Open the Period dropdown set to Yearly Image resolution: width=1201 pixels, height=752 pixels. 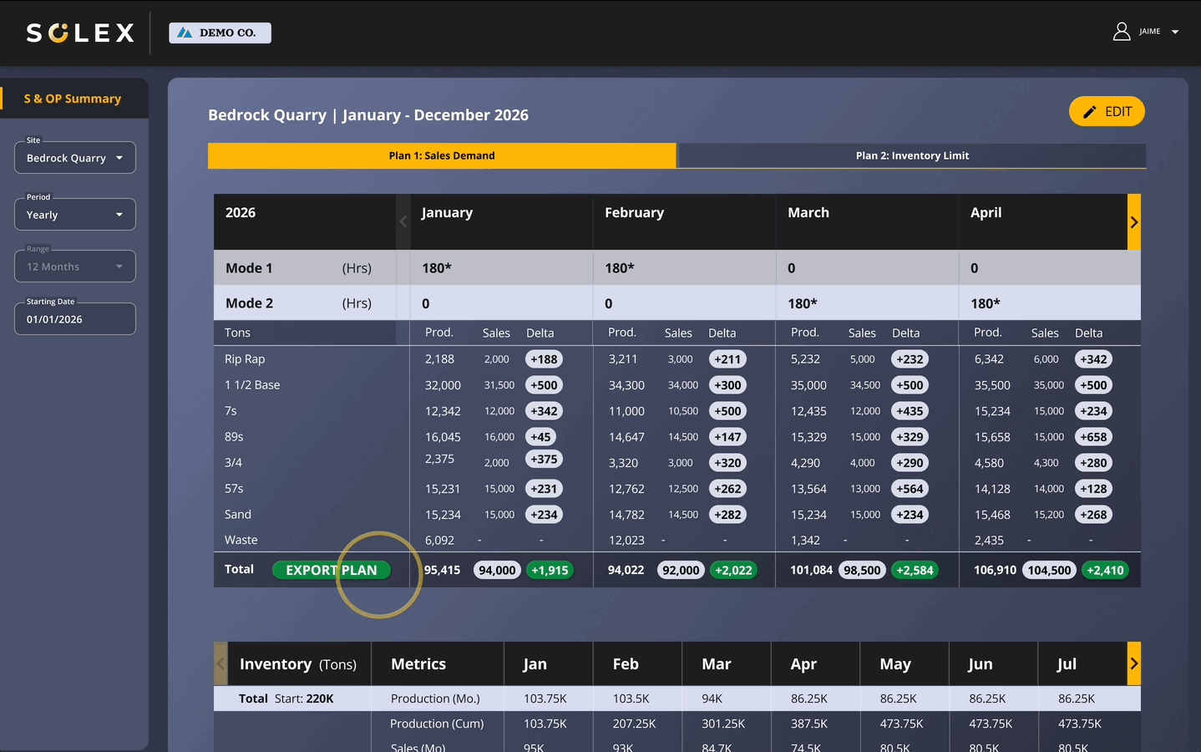tap(75, 215)
